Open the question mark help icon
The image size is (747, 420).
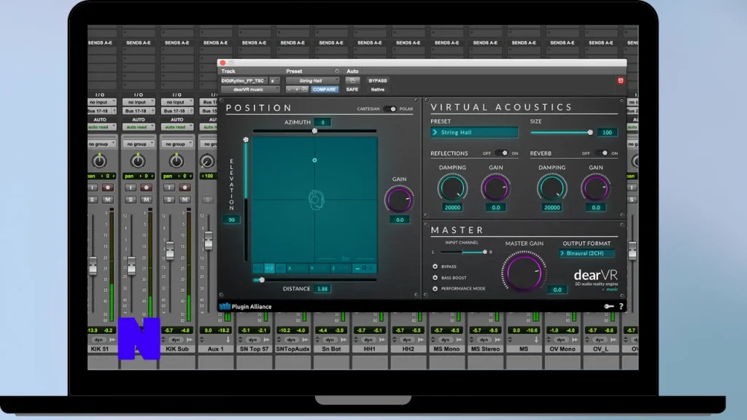coord(621,307)
